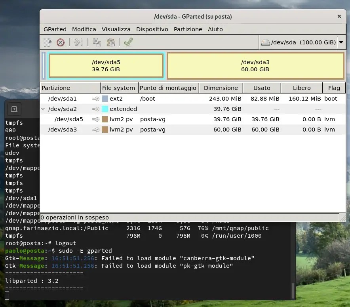Click the 60.00 GiB Dimensione cell
Viewport: 350px width, 307px height.
tap(227, 130)
